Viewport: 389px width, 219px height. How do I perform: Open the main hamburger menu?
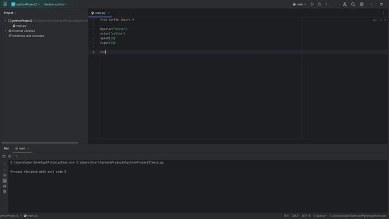(x=5, y=4)
